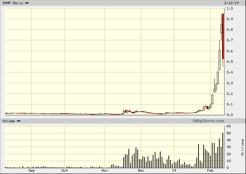The width and height of the screenshot is (246, 174).
Task: Click the black legend marker beside SHMP Daily
Action: (27, 3)
